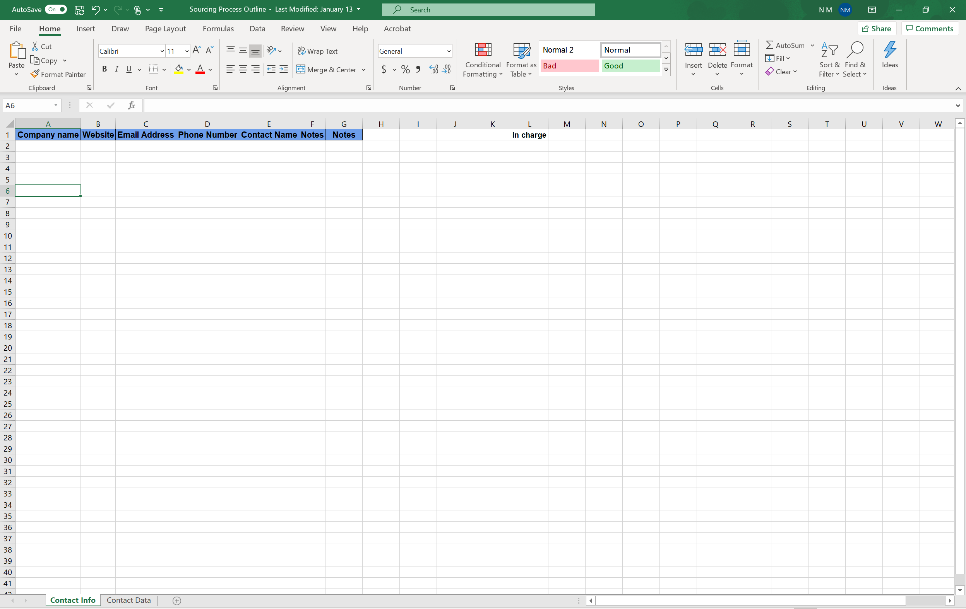
Task: Open the Comments pane button
Action: click(x=929, y=29)
